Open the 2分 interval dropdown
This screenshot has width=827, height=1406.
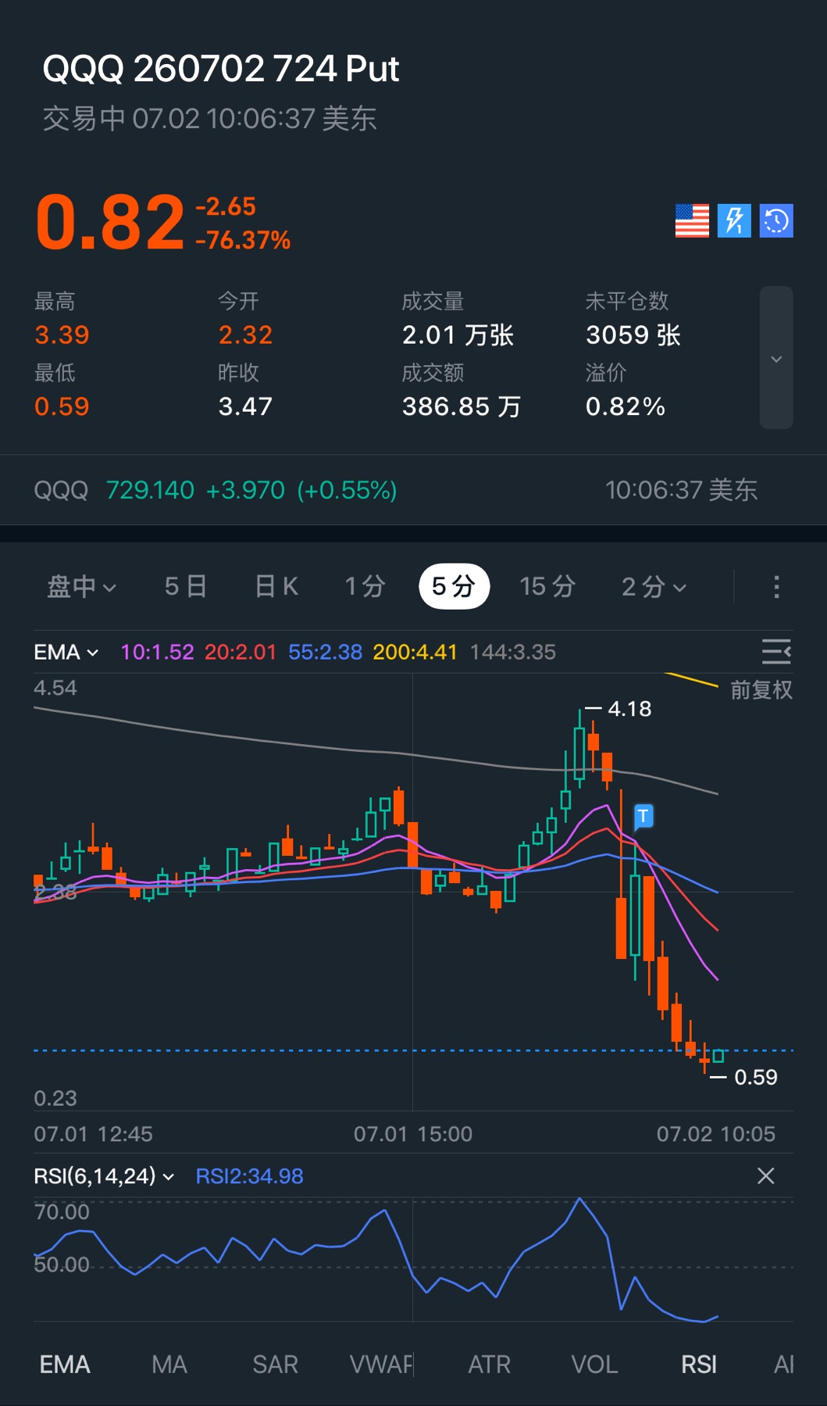pyautogui.click(x=654, y=586)
